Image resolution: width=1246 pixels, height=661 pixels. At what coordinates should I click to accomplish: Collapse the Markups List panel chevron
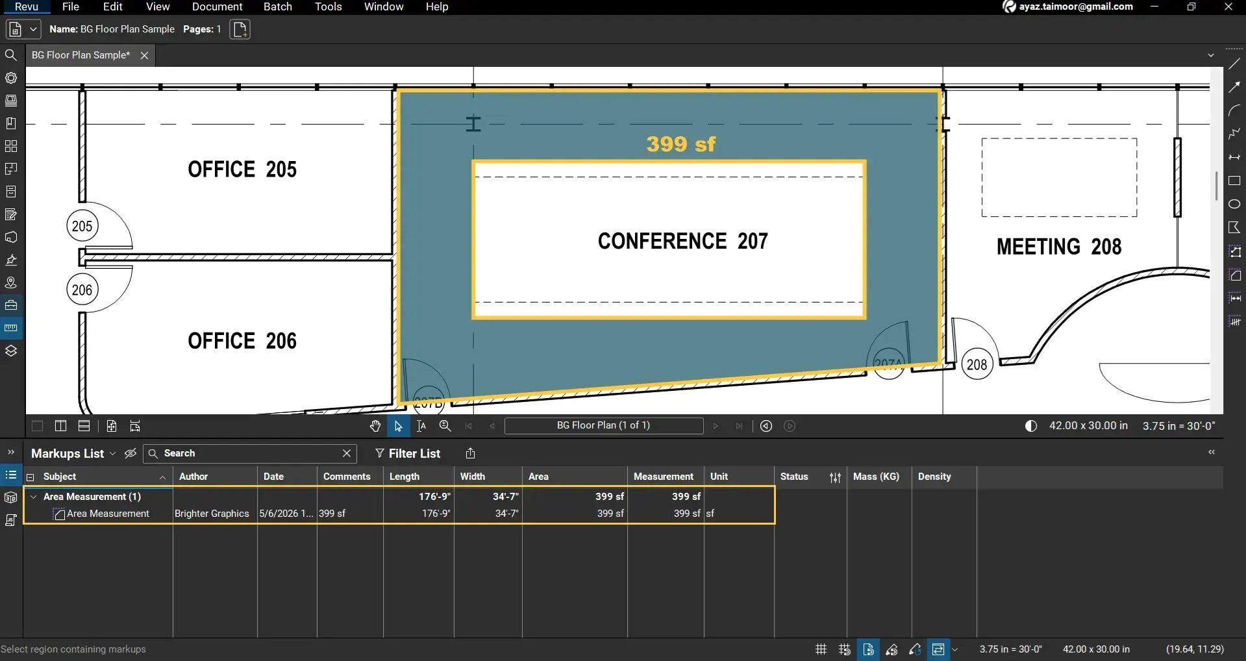click(x=1212, y=452)
